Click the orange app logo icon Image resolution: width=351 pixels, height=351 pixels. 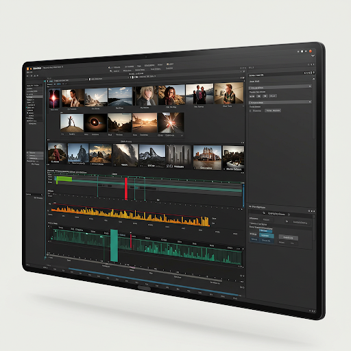pos(28,69)
